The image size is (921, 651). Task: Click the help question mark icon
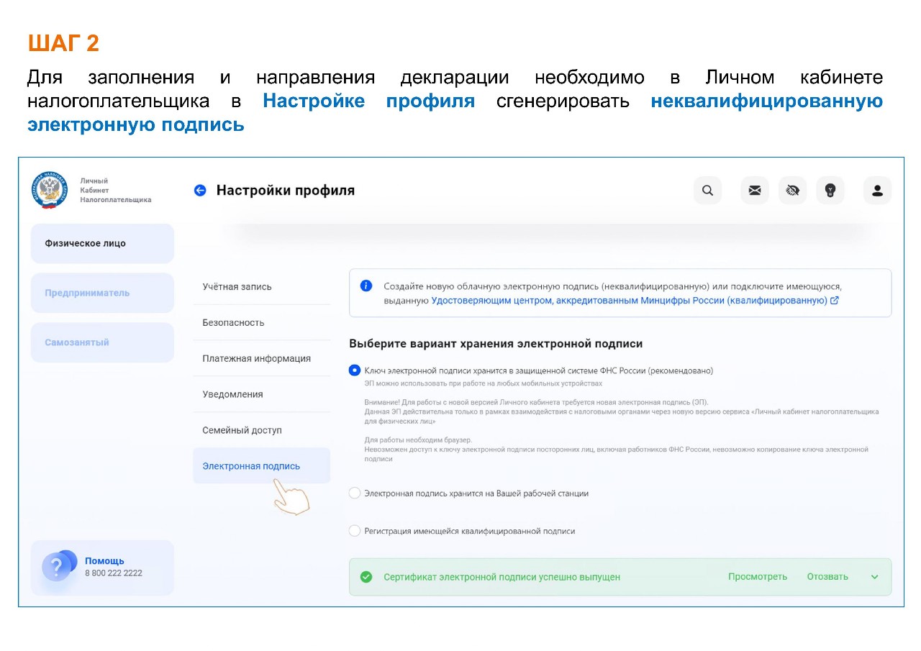click(x=58, y=567)
